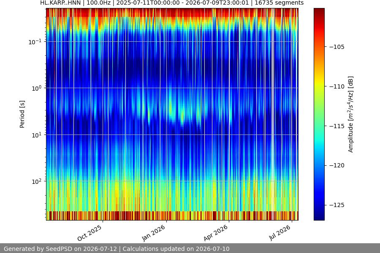This screenshot has height=253, width=380.
Task: Select the "Oct 2025" x-axis label
Action: pyautogui.click(x=90, y=233)
